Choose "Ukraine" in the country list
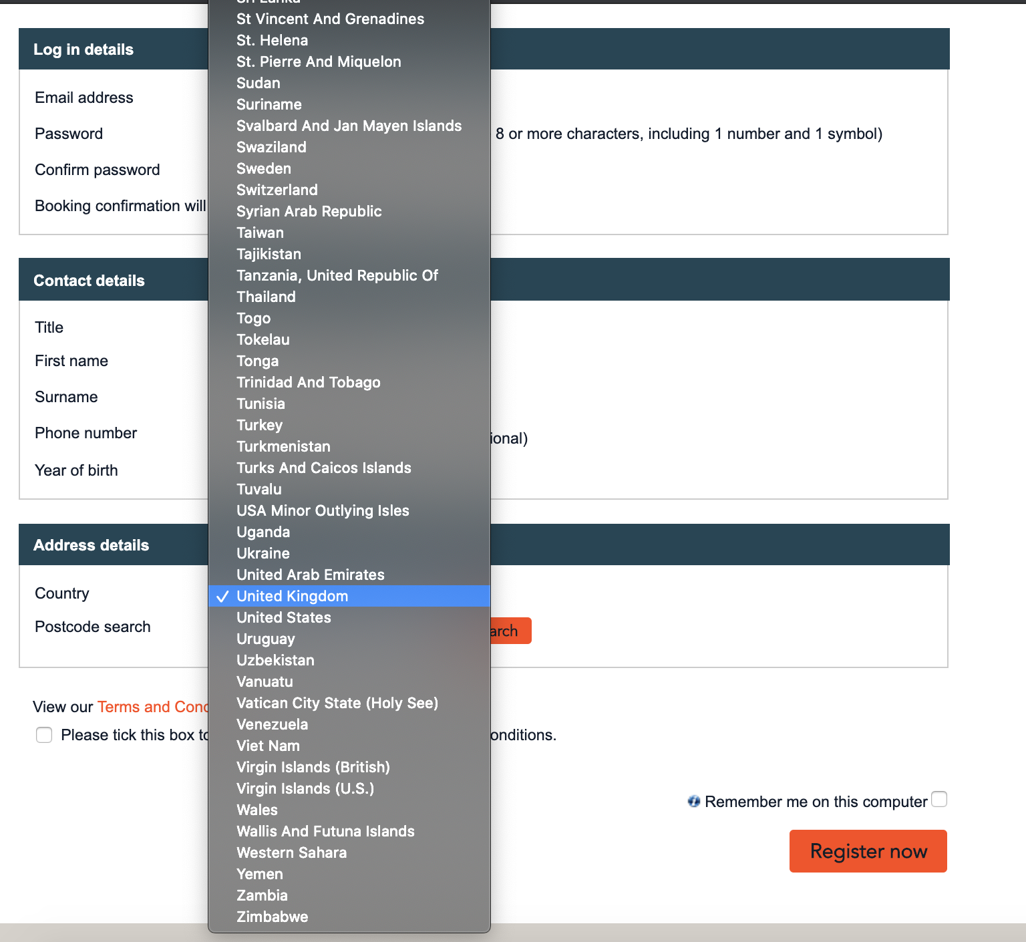Image resolution: width=1026 pixels, height=942 pixels. click(263, 553)
